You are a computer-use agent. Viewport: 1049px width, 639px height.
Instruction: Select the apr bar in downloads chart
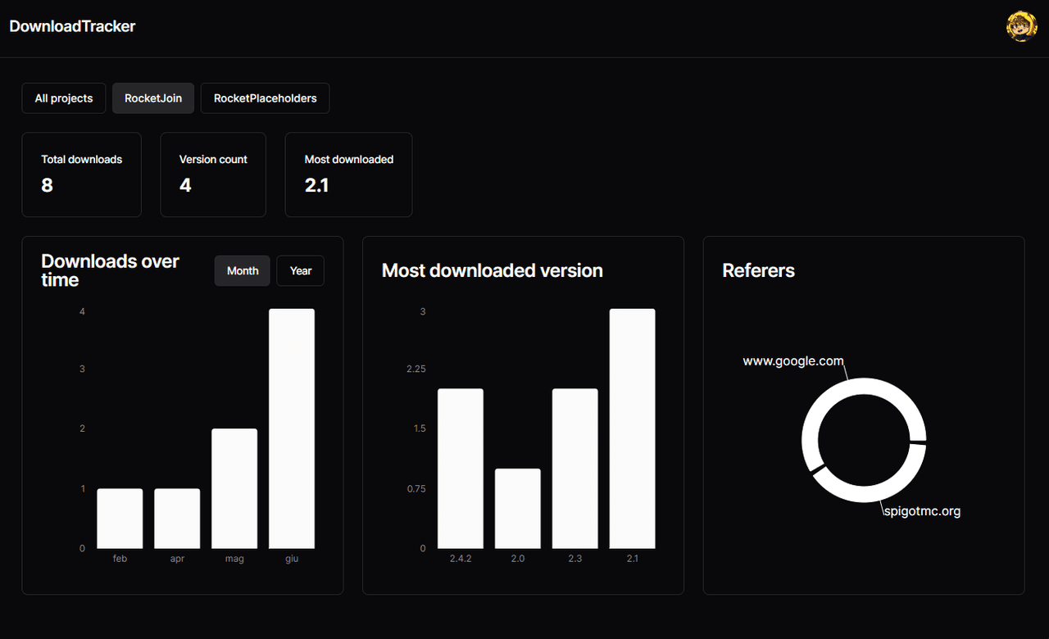point(177,519)
